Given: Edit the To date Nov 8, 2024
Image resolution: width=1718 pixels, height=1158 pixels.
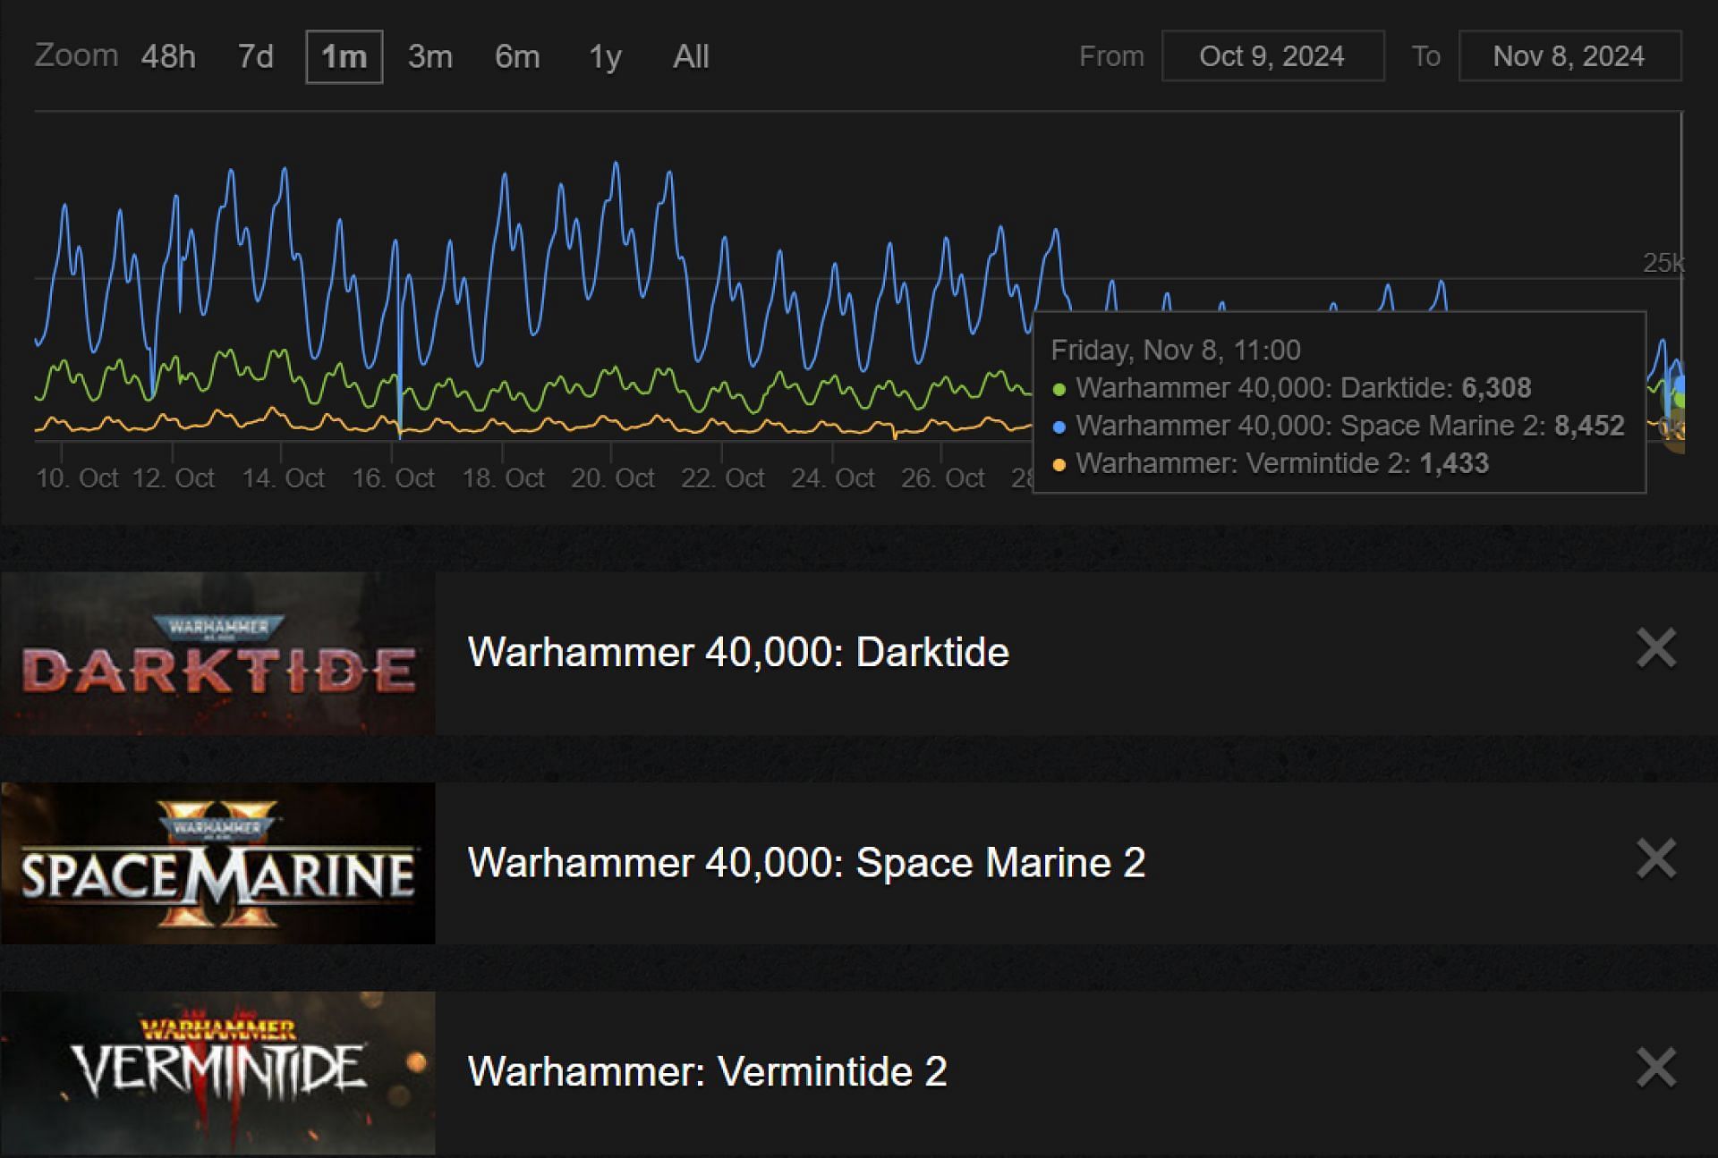Looking at the screenshot, I should click(1569, 55).
